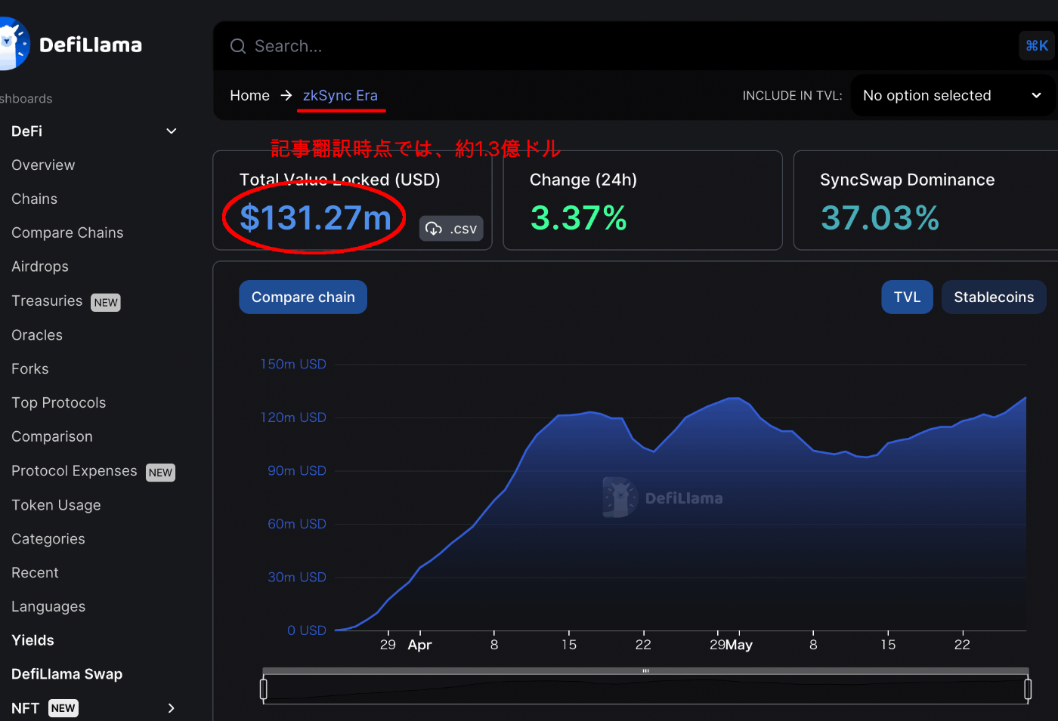
Task: Click the SyncSwap Dominance heading
Action: (x=907, y=180)
